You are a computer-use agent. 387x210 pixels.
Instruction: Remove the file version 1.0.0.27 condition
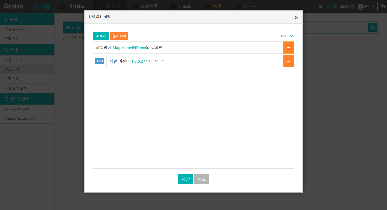(x=288, y=61)
